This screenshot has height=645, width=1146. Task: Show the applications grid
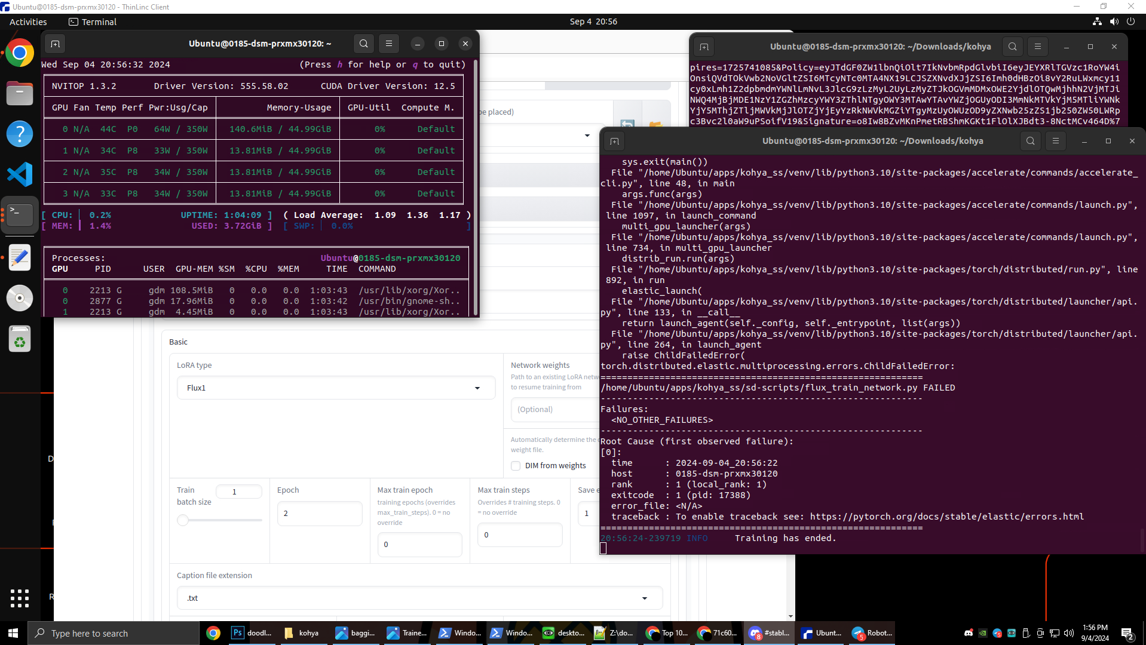[x=20, y=598]
